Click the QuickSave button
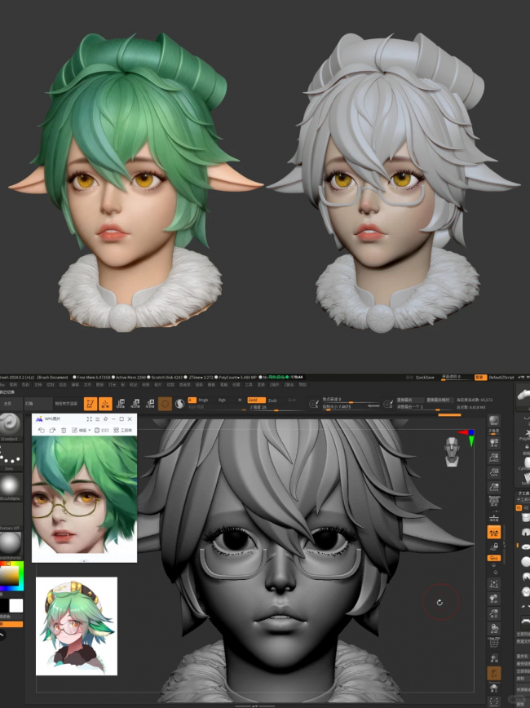This screenshot has height=708, width=530. pyautogui.click(x=424, y=377)
